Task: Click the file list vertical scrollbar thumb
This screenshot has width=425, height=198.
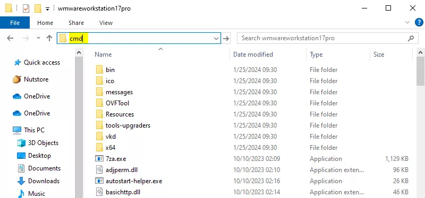Action: coord(421,71)
